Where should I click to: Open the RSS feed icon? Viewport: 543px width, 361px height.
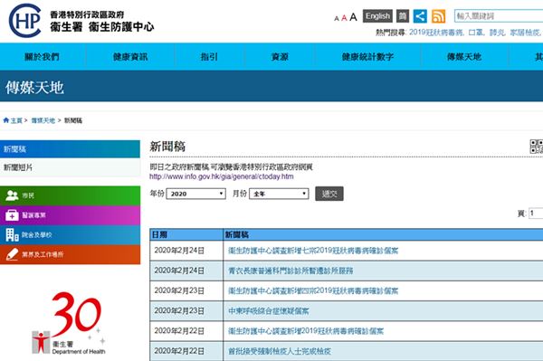(x=438, y=16)
